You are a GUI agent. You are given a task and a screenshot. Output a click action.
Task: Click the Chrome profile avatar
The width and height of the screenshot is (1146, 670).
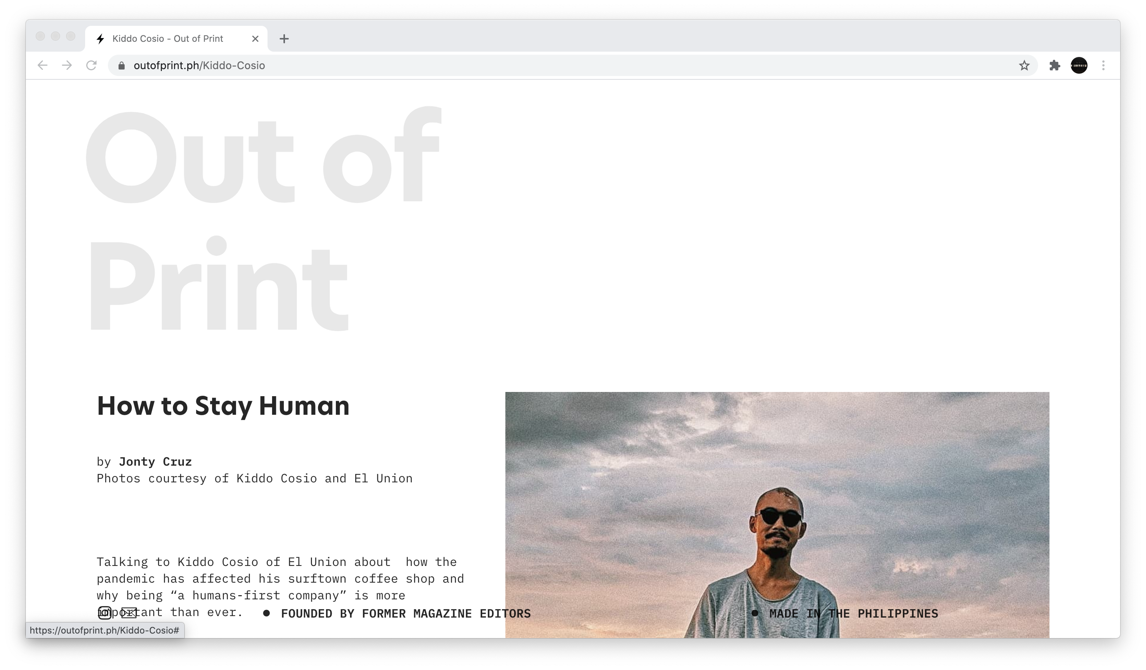pos(1079,65)
